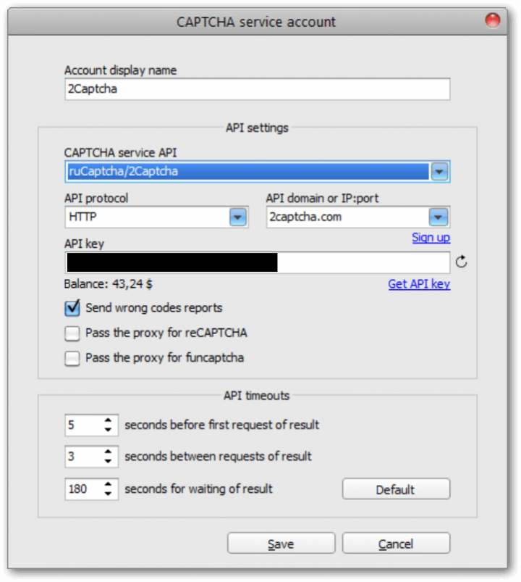Click the CAPTCHA service account title
The height and width of the screenshot is (582, 521).
[256, 22]
